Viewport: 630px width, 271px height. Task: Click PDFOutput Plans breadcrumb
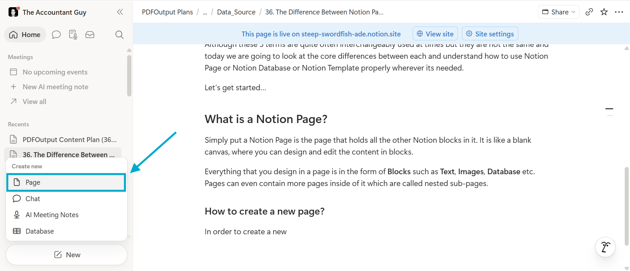(x=167, y=12)
